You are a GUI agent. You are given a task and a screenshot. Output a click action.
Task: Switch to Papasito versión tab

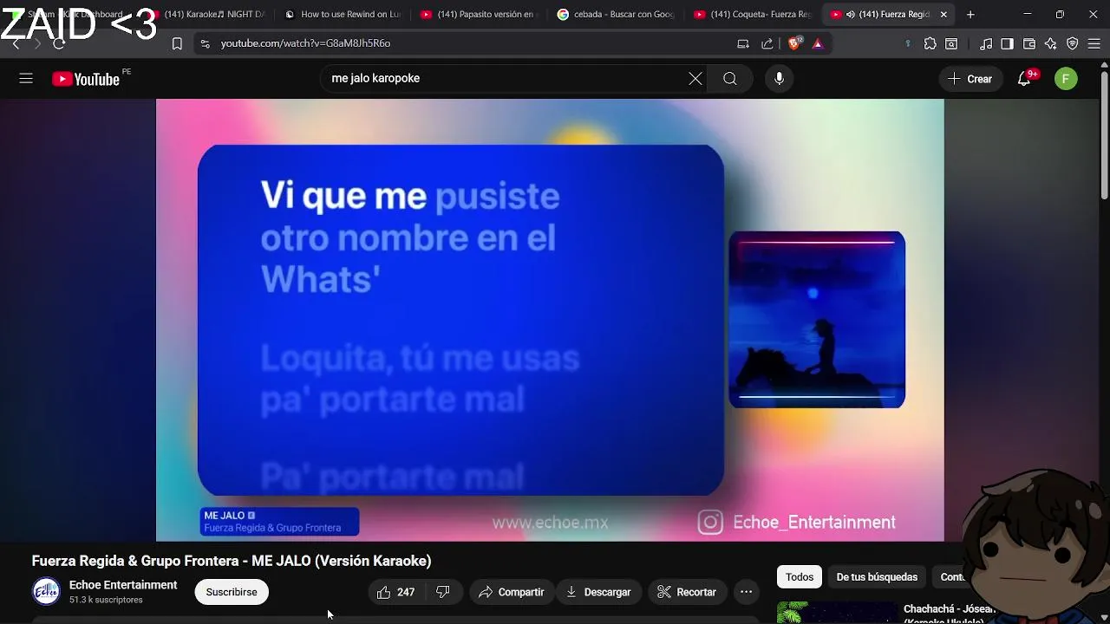click(479, 15)
